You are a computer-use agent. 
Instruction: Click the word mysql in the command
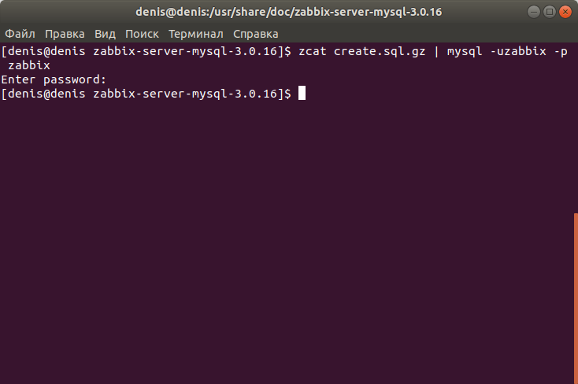click(x=465, y=51)
